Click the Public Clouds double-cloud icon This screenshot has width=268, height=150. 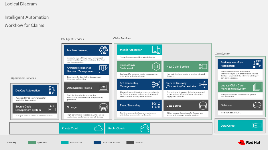tap(145, 128)
